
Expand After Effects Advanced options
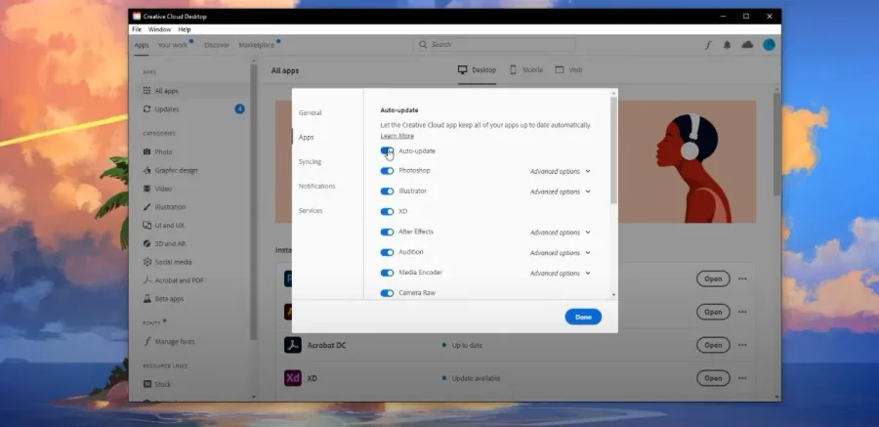pyautogui.click(x=560, y=233)
